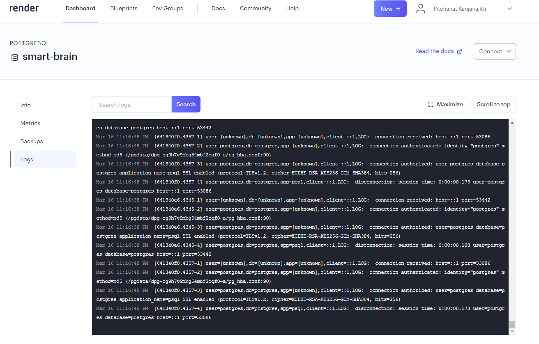
Task: Open the Backups section
Action: (32, 141)
